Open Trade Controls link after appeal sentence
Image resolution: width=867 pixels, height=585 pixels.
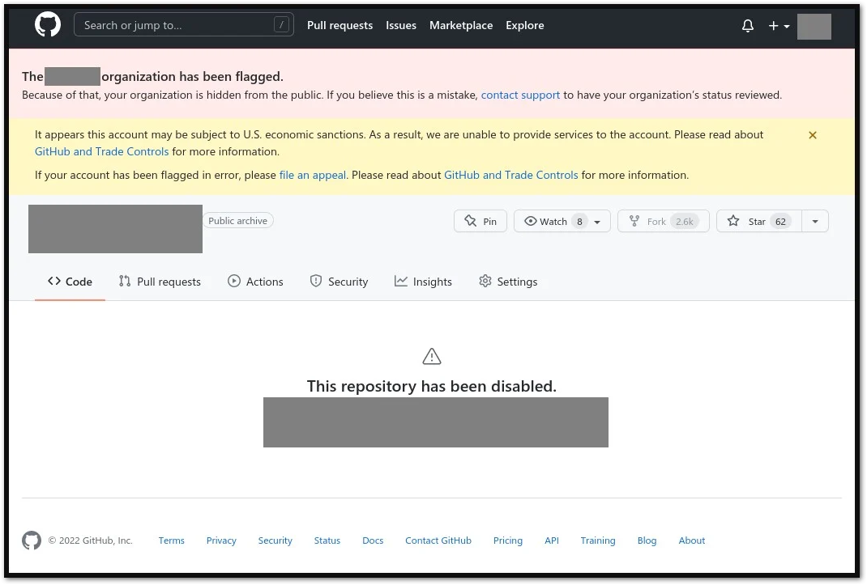pyautogui.click(x=511, y=175)
